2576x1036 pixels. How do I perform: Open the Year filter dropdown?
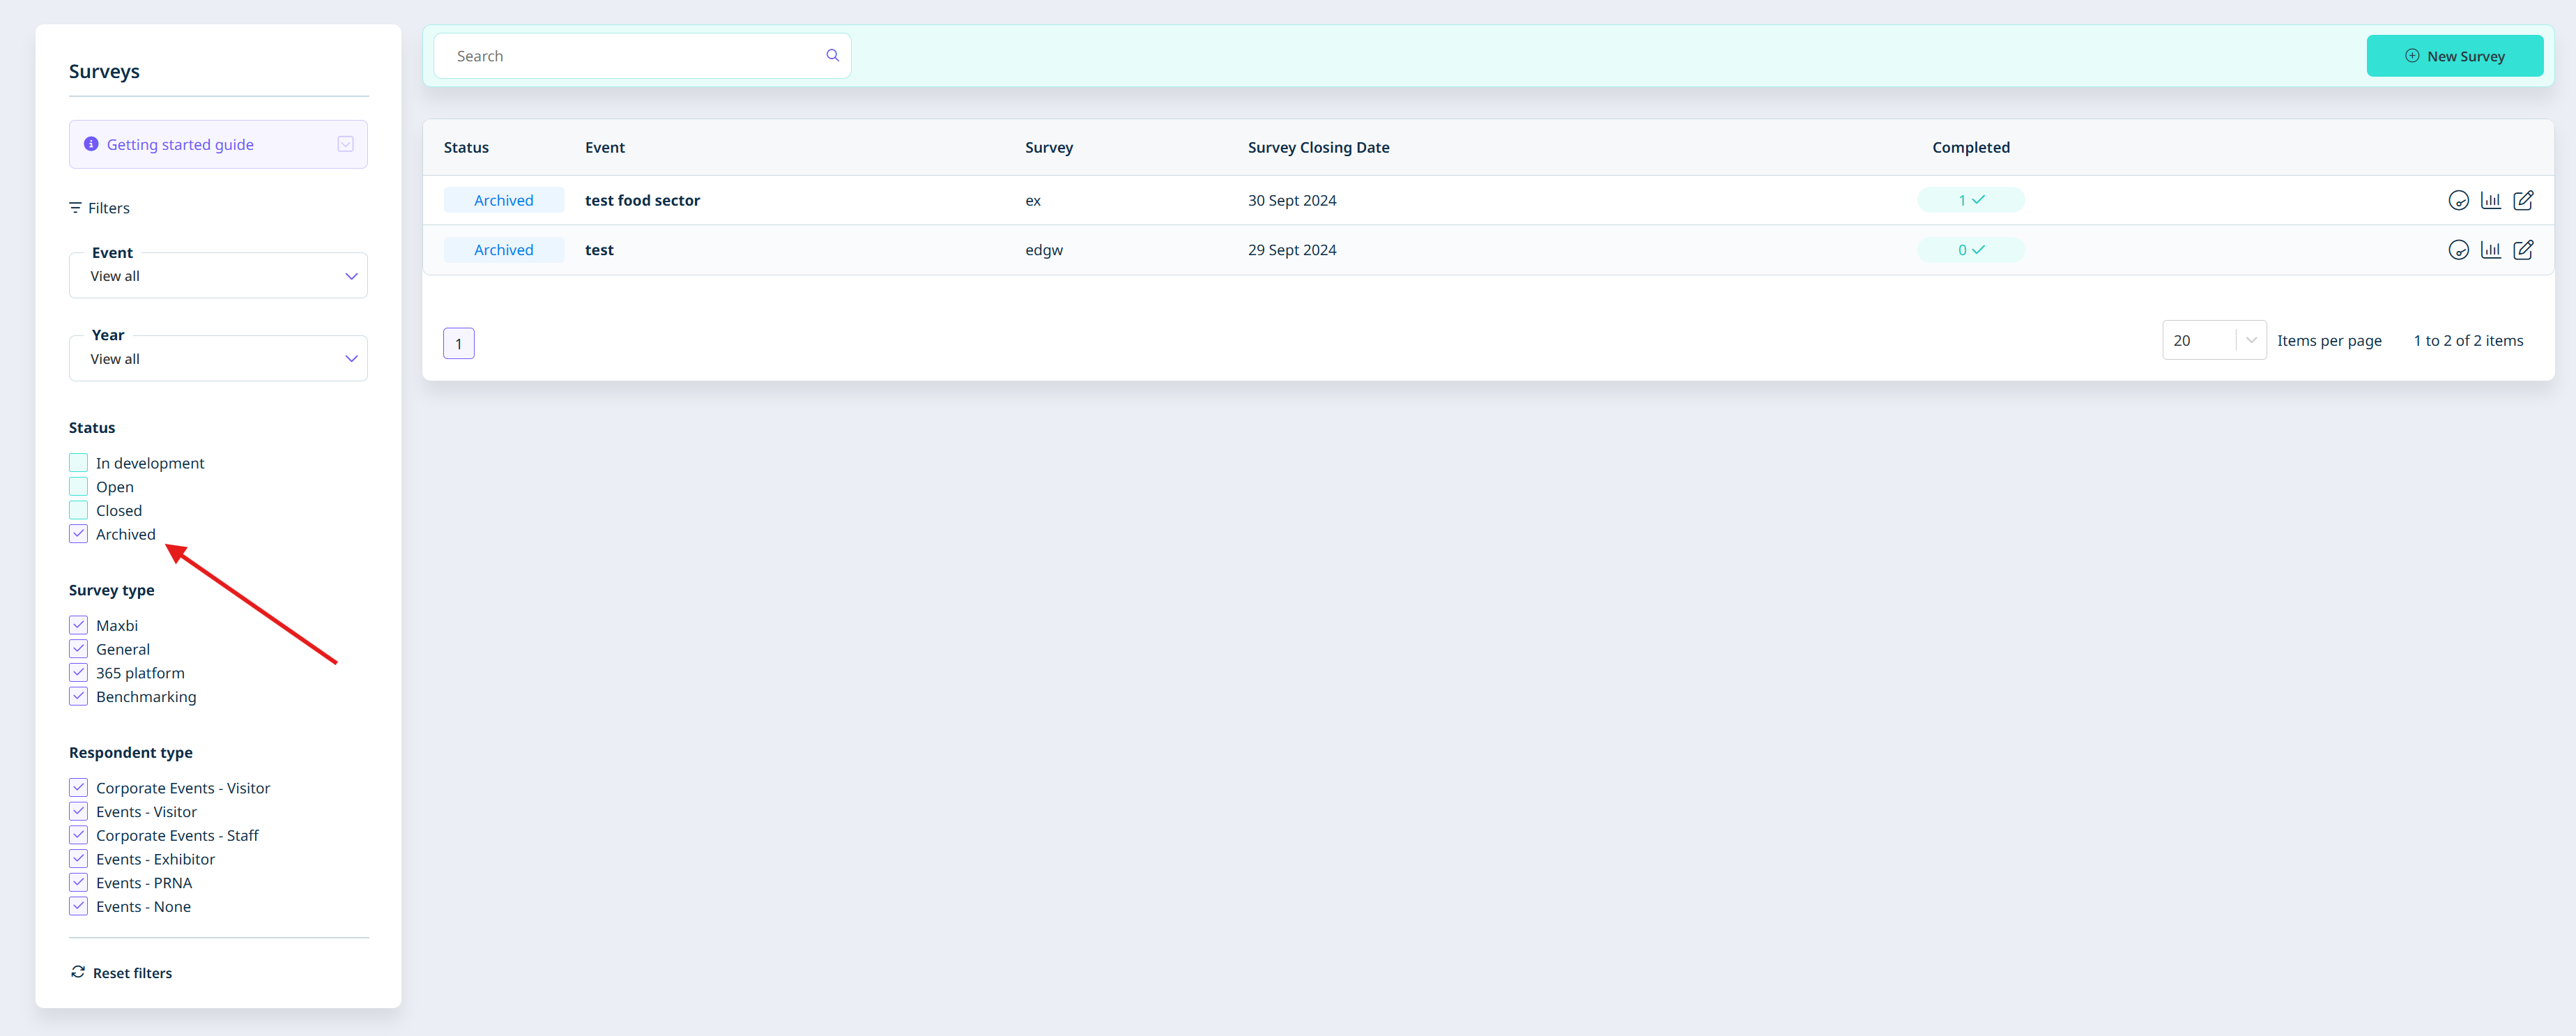(x=218, y=358)
